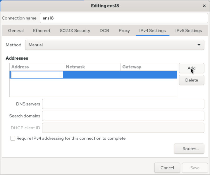
Task: Delete the selected address row
Action: (x=191, y=80)
